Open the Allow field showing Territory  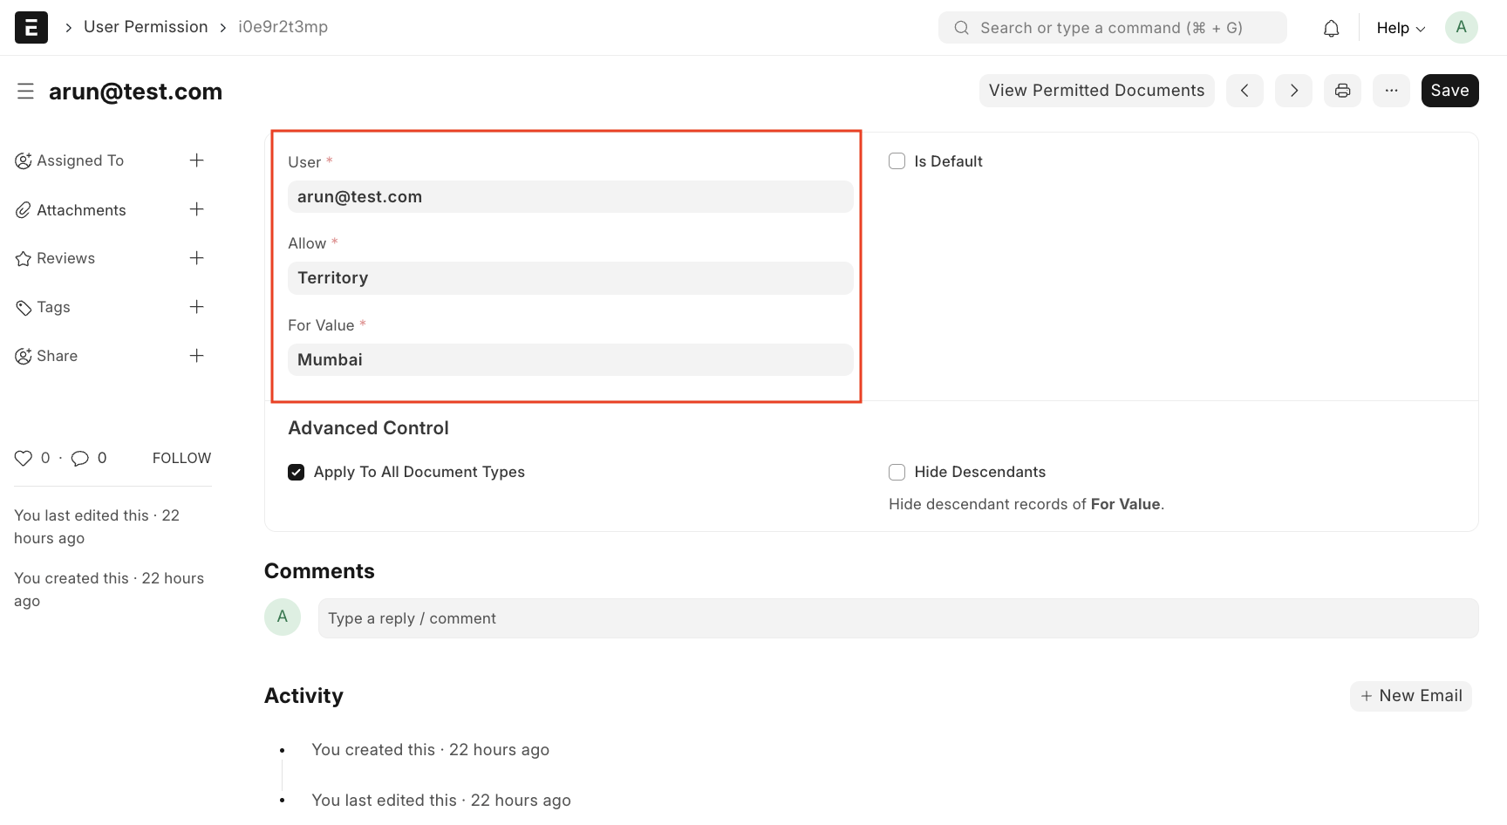click(x=570, y=278)
